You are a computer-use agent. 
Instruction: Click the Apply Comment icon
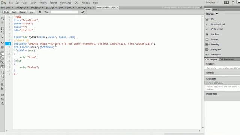tap(3, 72)
